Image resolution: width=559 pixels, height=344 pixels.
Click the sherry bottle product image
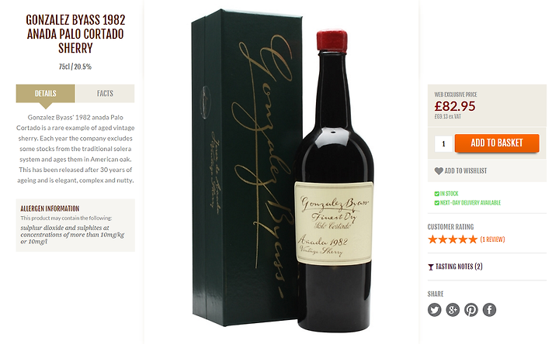(x=334, y=181)
